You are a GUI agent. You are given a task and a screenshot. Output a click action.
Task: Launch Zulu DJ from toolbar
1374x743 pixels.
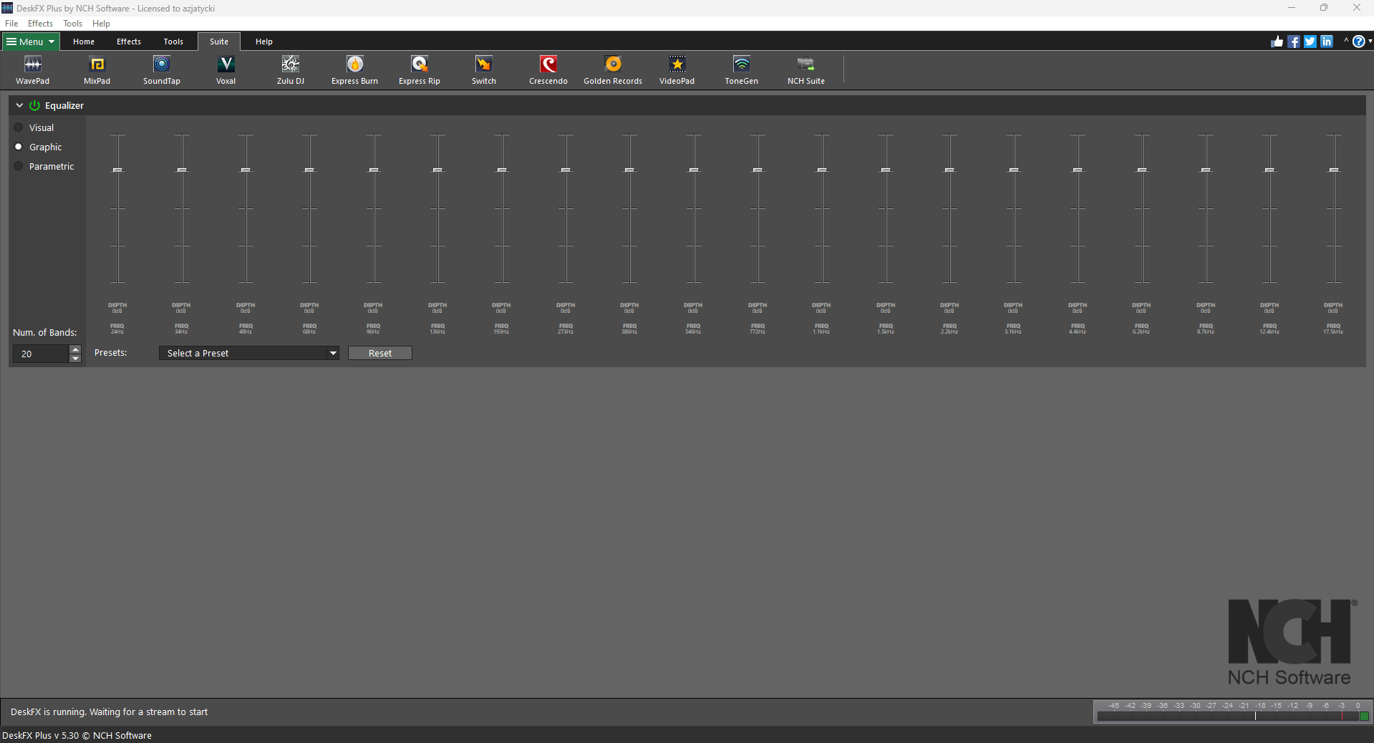pyautogui.click(x=291, y=70)
